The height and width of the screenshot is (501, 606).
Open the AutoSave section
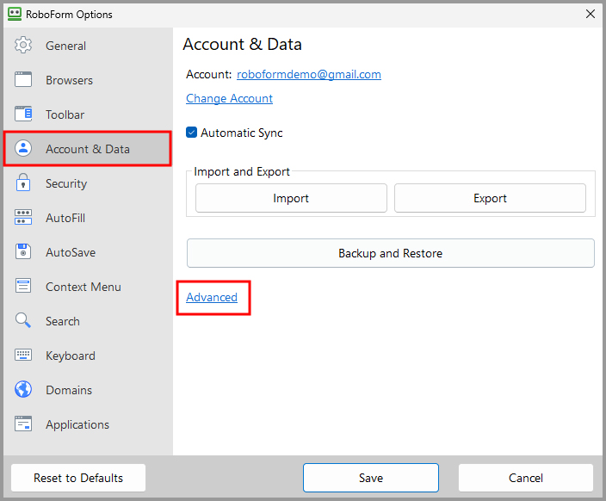pos(89,252)
